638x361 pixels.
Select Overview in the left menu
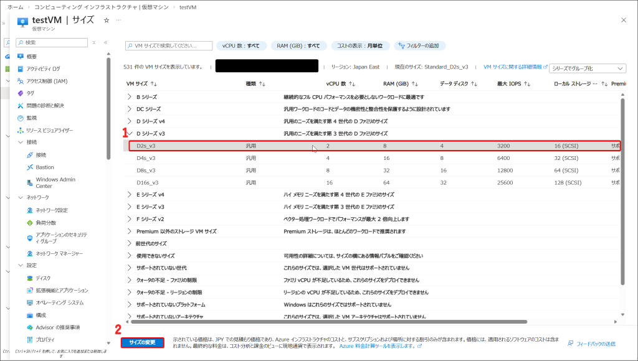(22, 56)
